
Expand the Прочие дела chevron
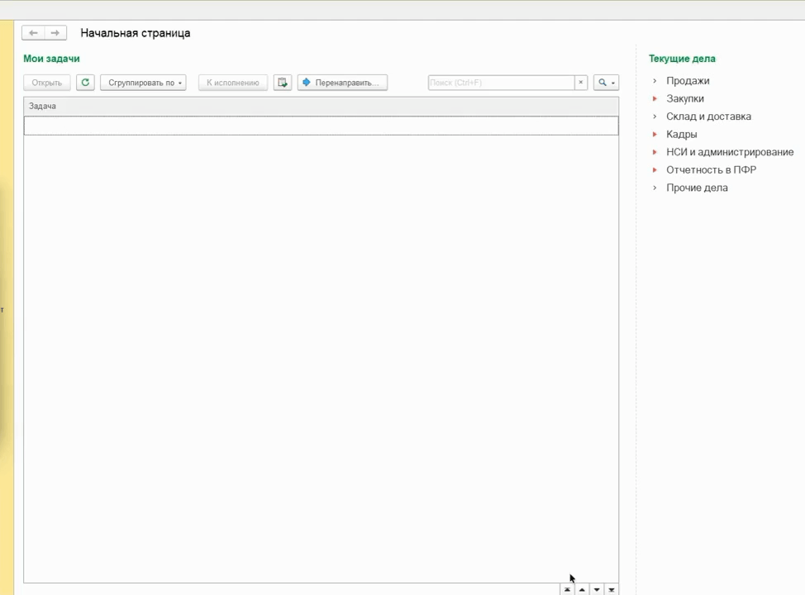pos(655,188)
